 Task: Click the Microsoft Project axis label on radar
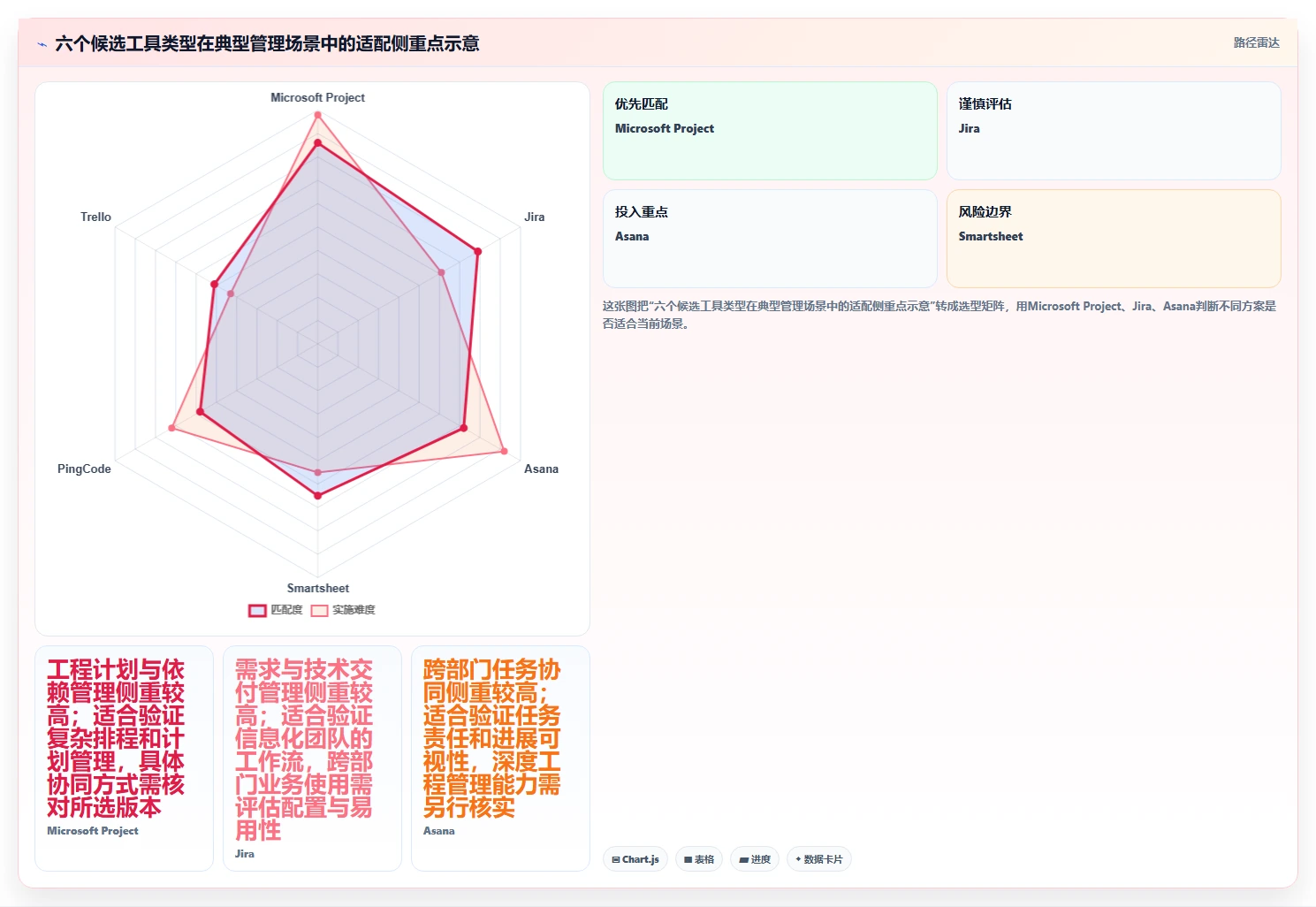pos(317,97)
